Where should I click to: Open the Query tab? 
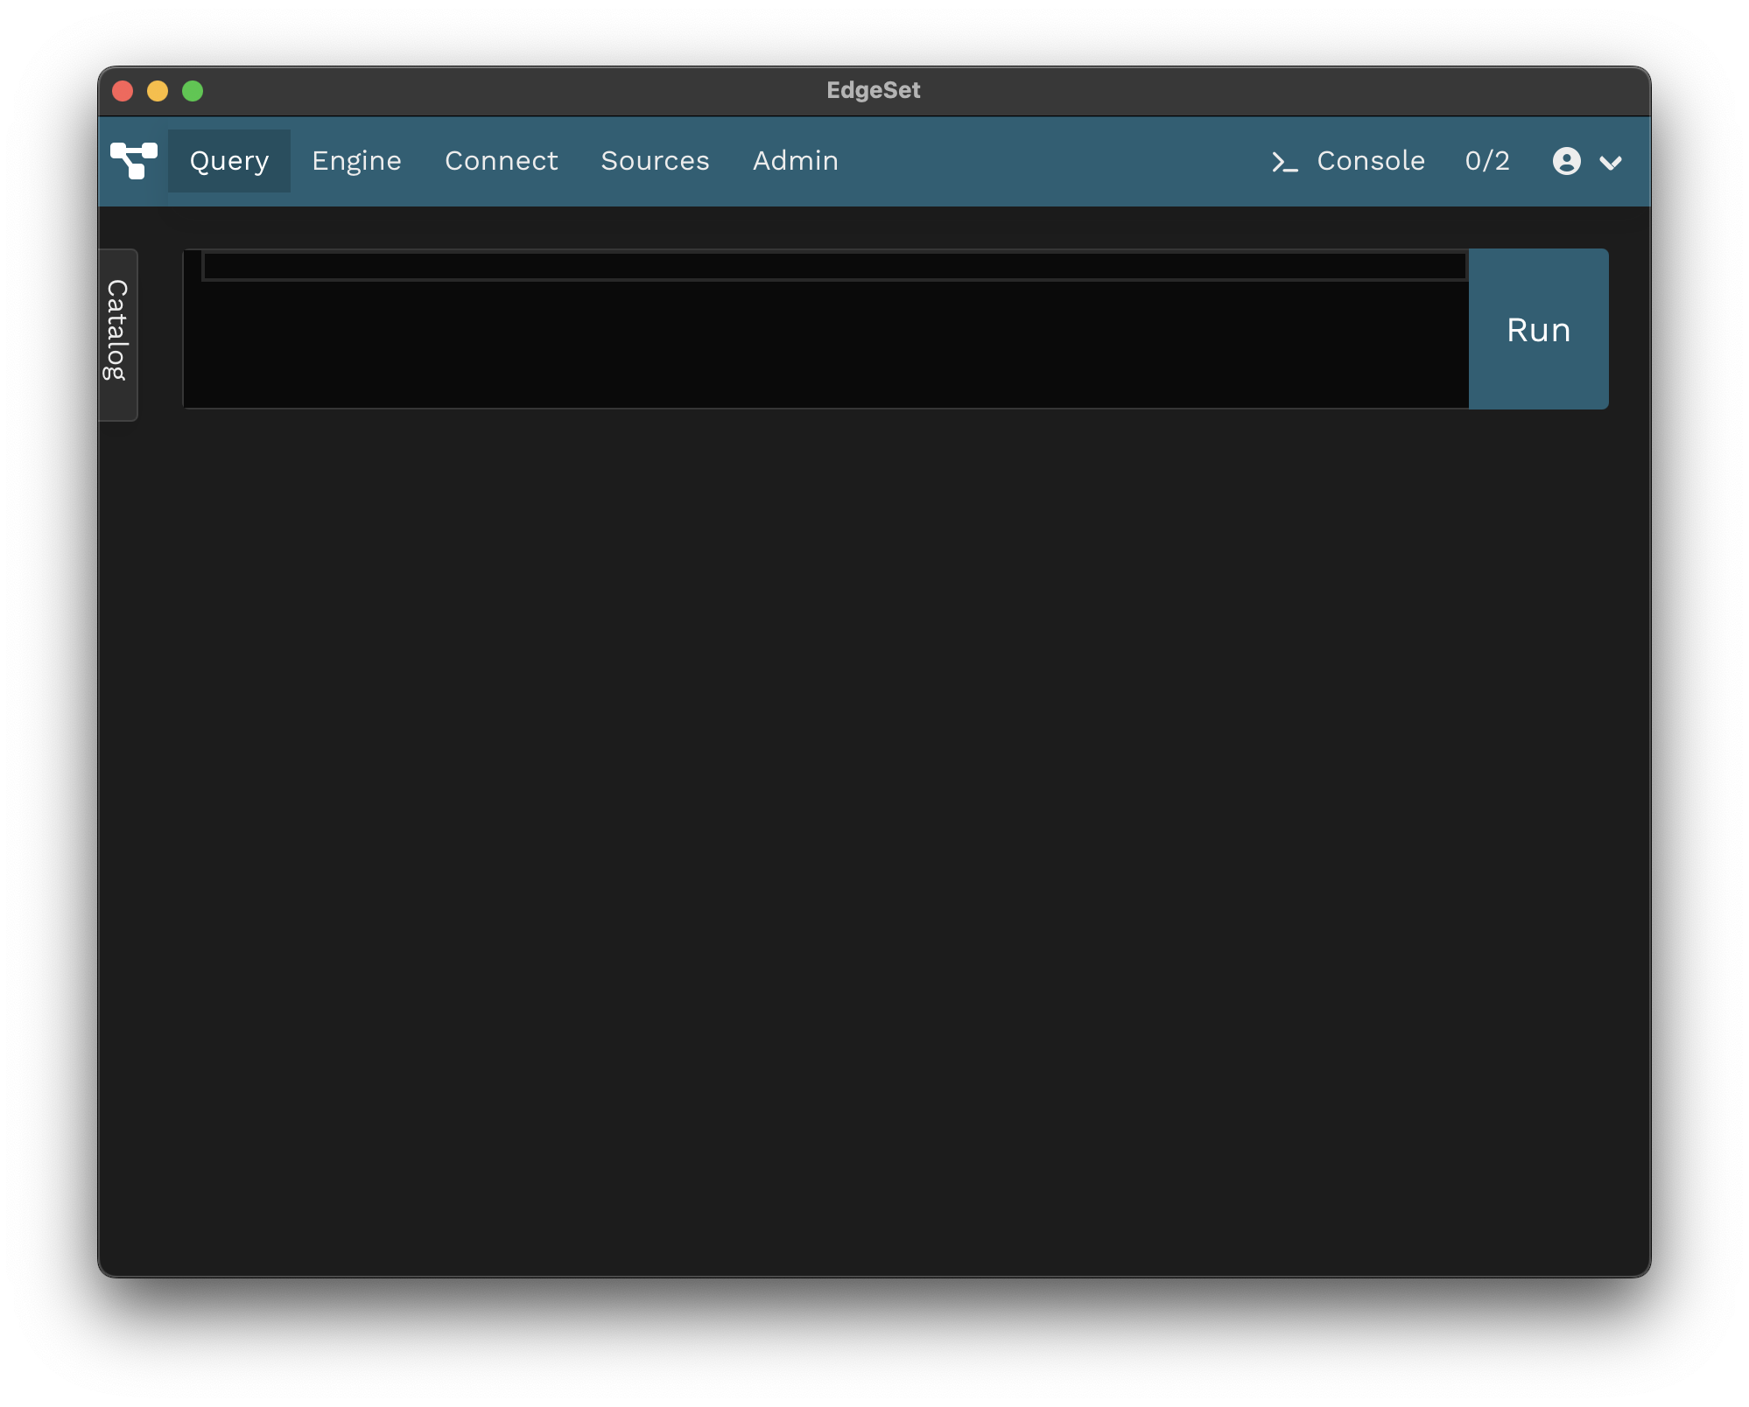tap(229, 161)
